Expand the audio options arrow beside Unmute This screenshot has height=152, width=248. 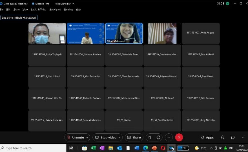[87, 137]
